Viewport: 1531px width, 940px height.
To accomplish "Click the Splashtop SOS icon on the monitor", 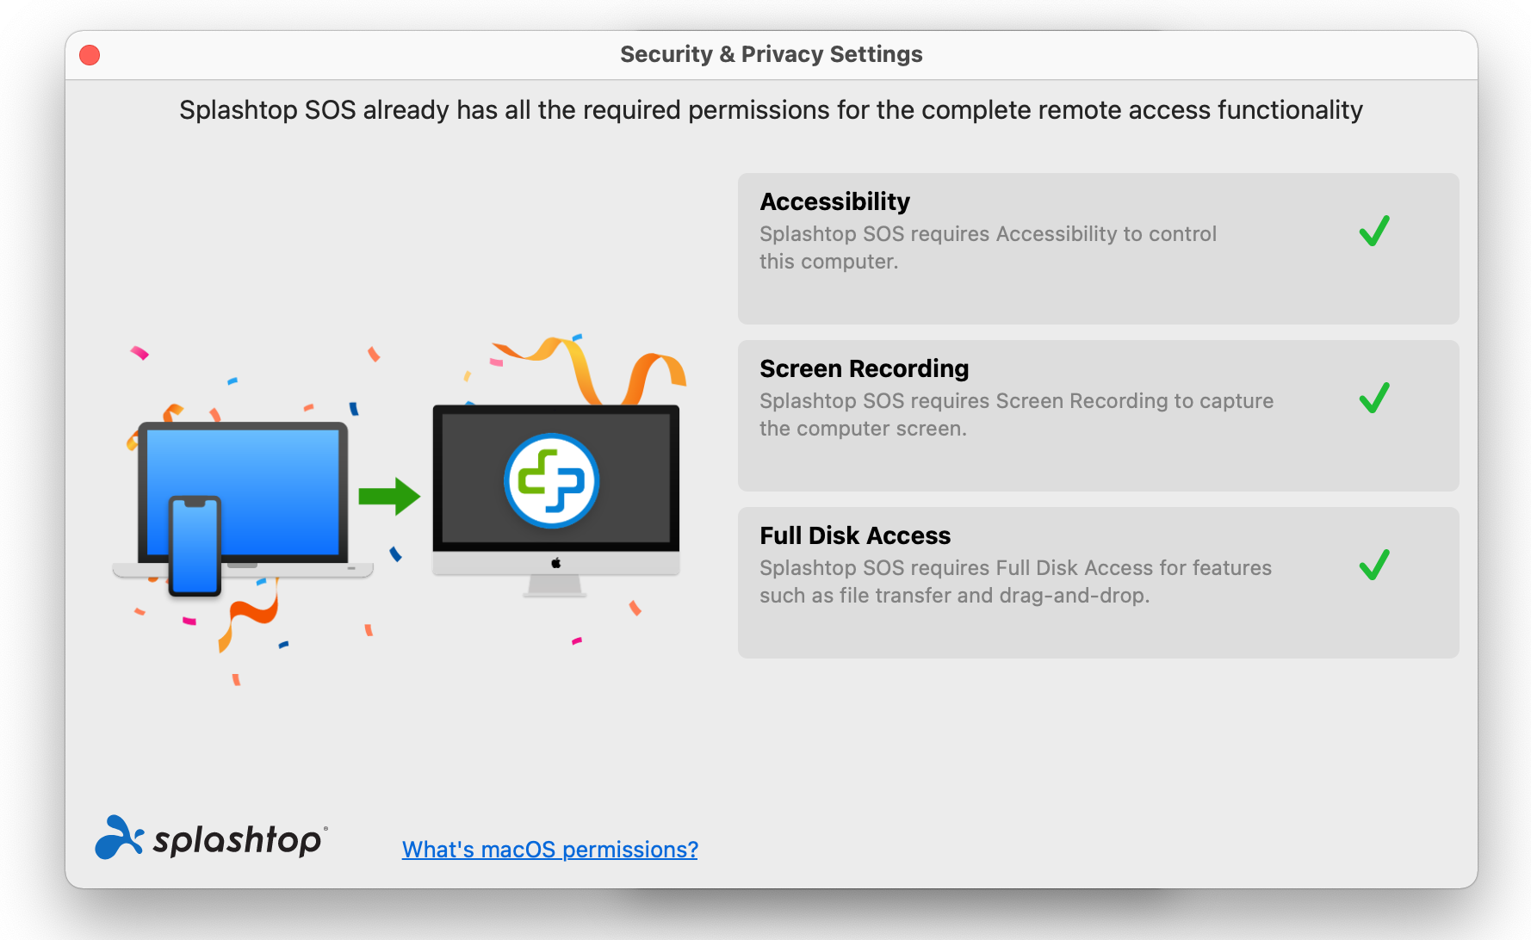I will (x=551, y=480).
